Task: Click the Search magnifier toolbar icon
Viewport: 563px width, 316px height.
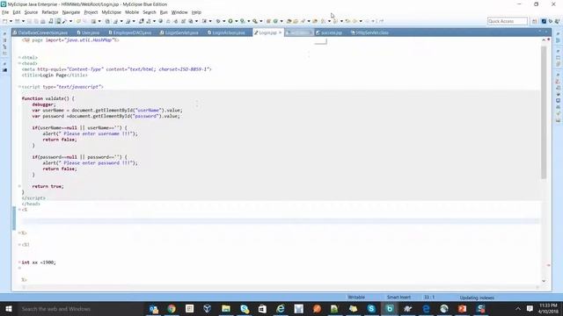Action: click(255, 21)
